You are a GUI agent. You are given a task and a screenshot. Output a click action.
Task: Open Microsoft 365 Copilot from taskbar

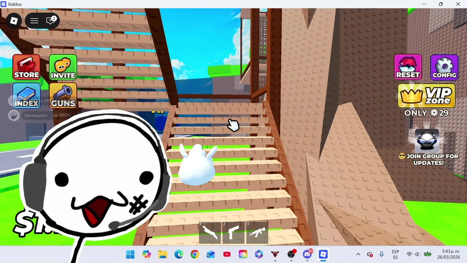[x=259, y=254]
